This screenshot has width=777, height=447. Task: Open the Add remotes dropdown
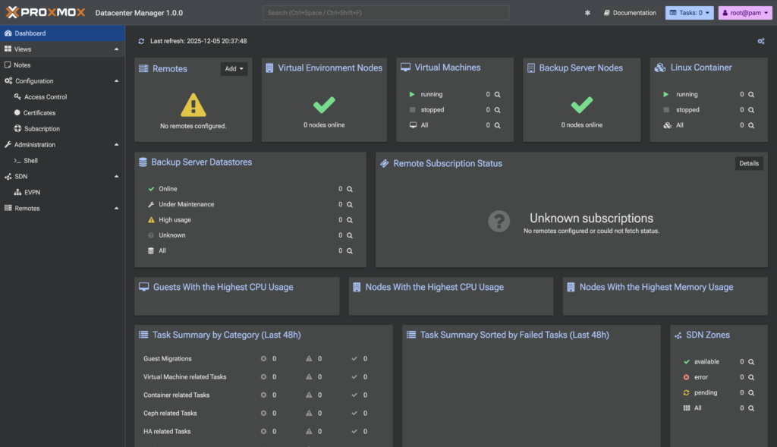[x=234, y=68]
